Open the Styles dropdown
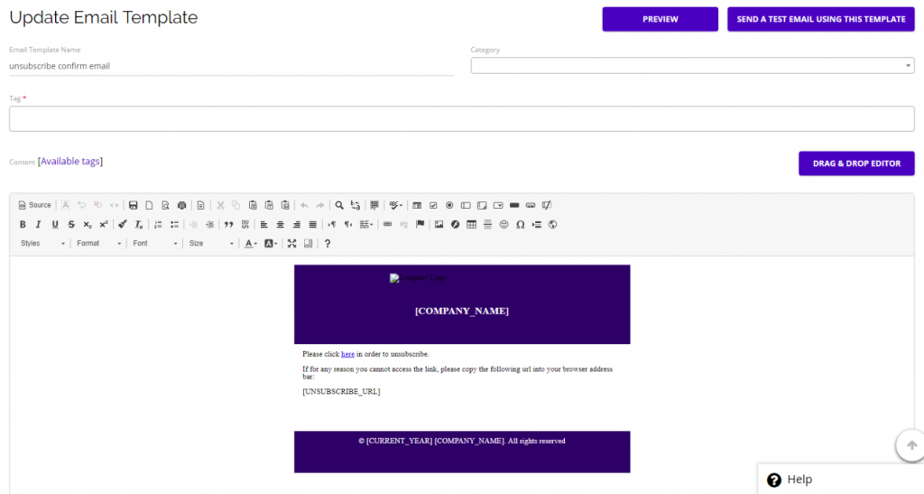Image resolution: width=924 pixels, height=494 pixels. (x=42, y=243)
